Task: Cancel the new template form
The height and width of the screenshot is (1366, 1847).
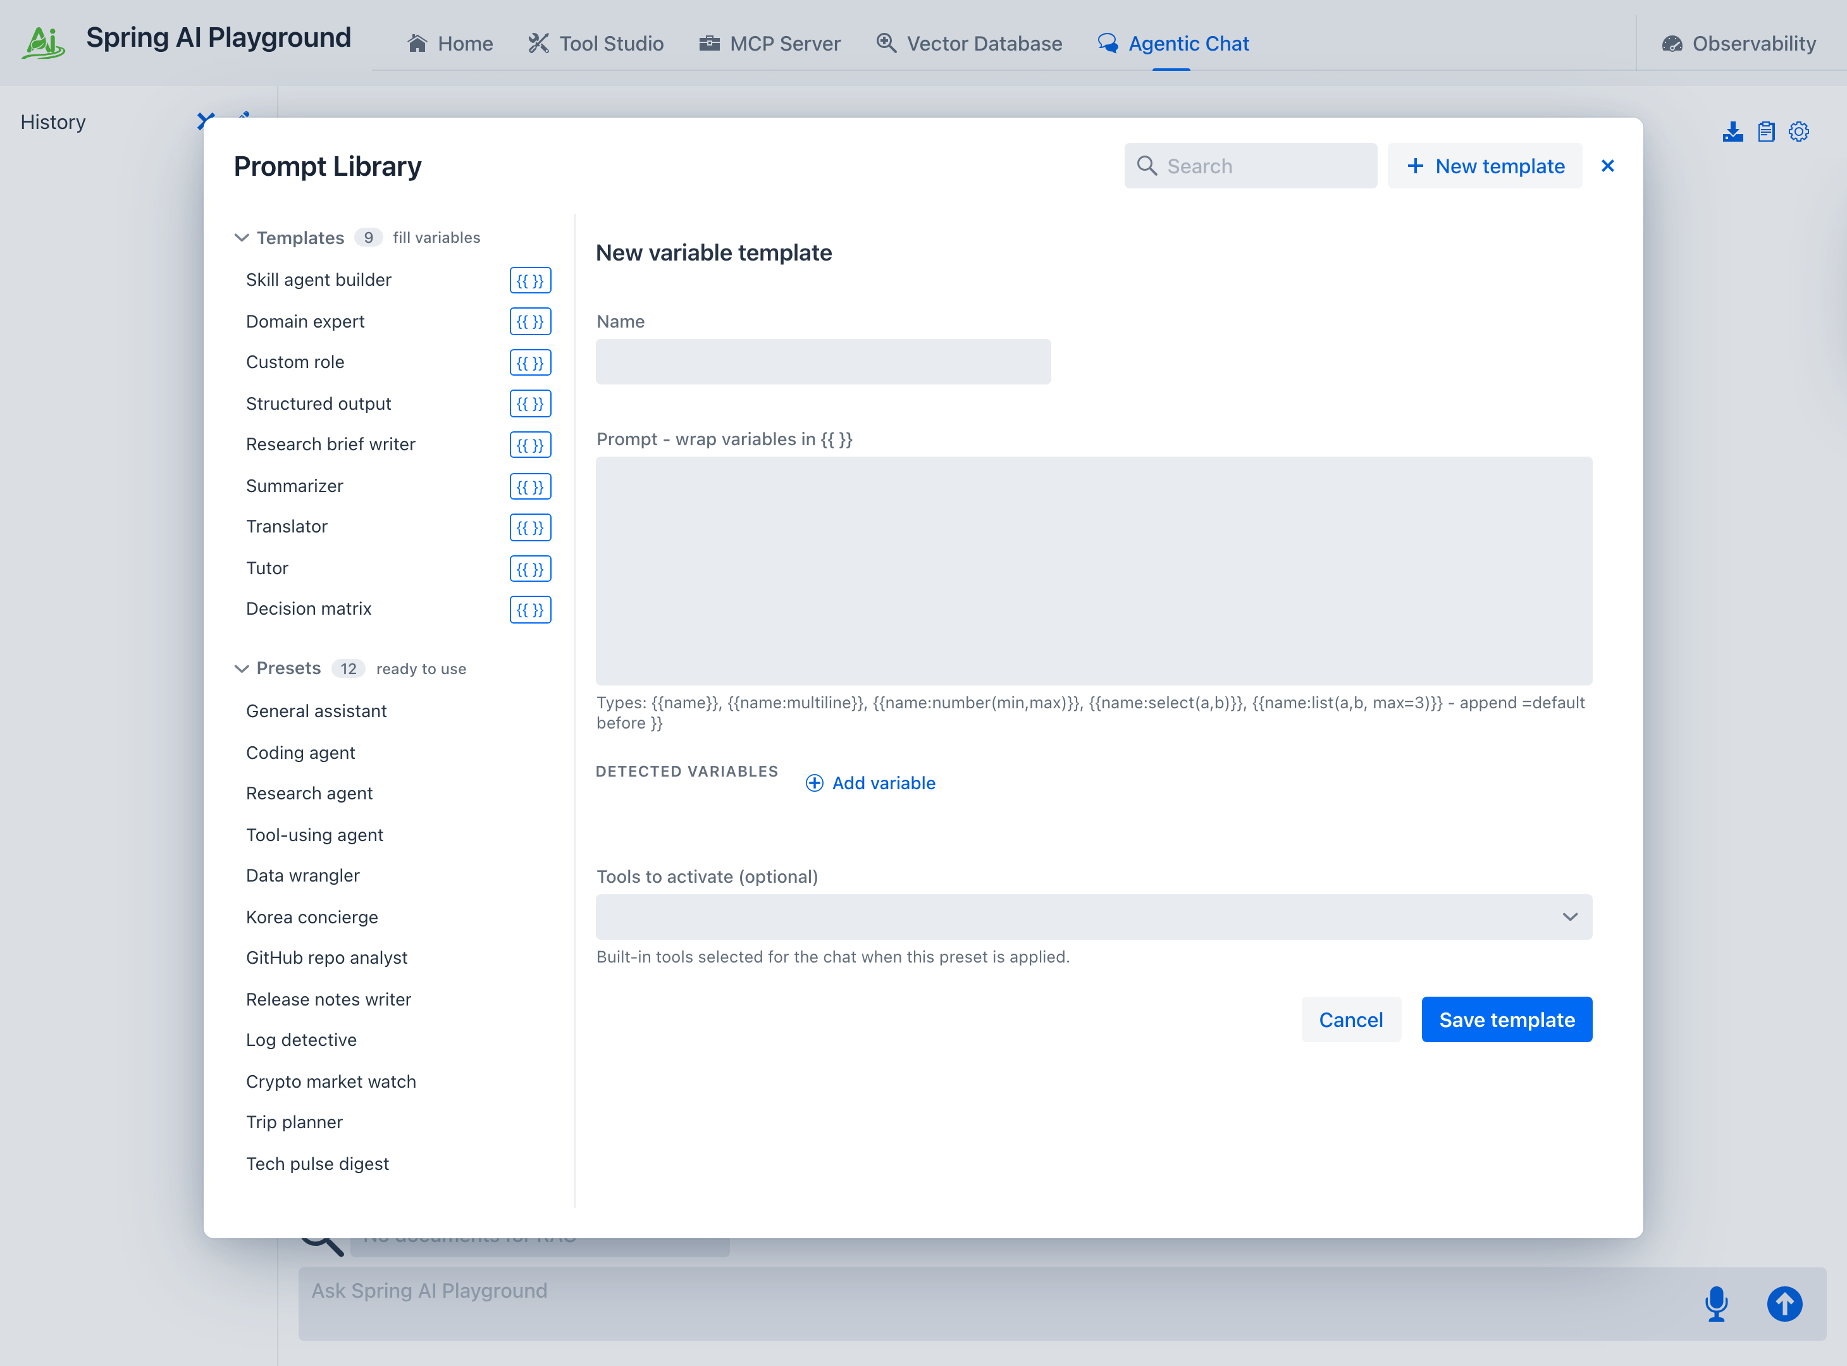Action: [1350, 1019]
